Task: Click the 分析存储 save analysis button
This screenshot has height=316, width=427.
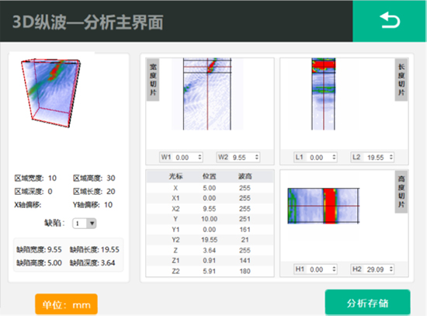Action: click(x=367, y=303)
